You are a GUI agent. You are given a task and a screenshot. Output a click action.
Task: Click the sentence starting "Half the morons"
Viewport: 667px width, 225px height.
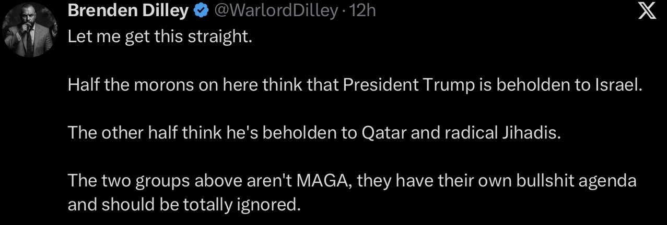point(354,85)
